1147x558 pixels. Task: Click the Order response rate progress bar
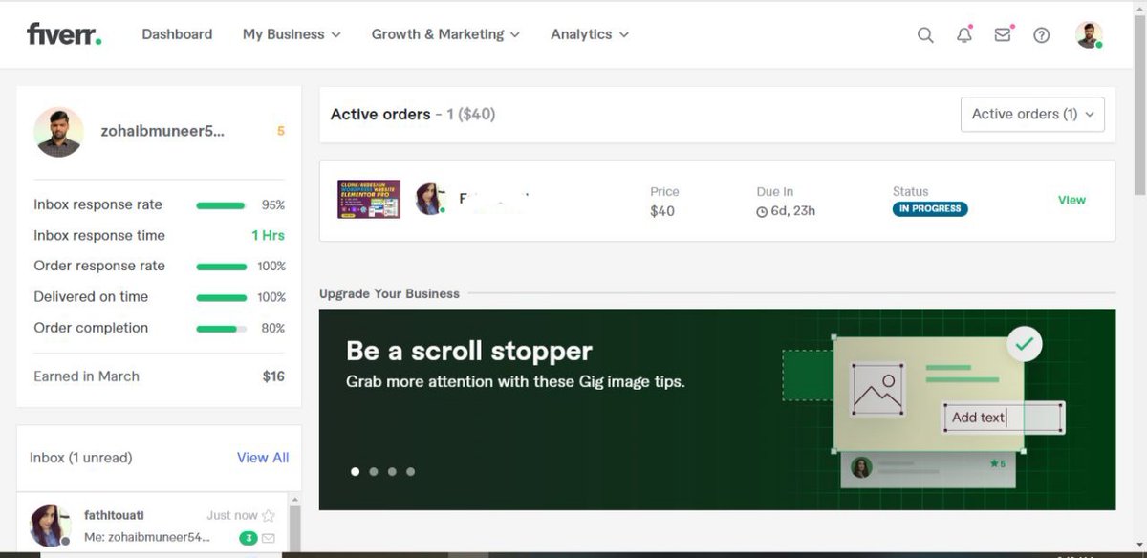point(222,267)
